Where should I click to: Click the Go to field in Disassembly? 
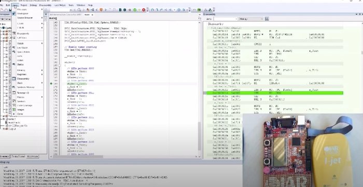(x=226, y=19)
